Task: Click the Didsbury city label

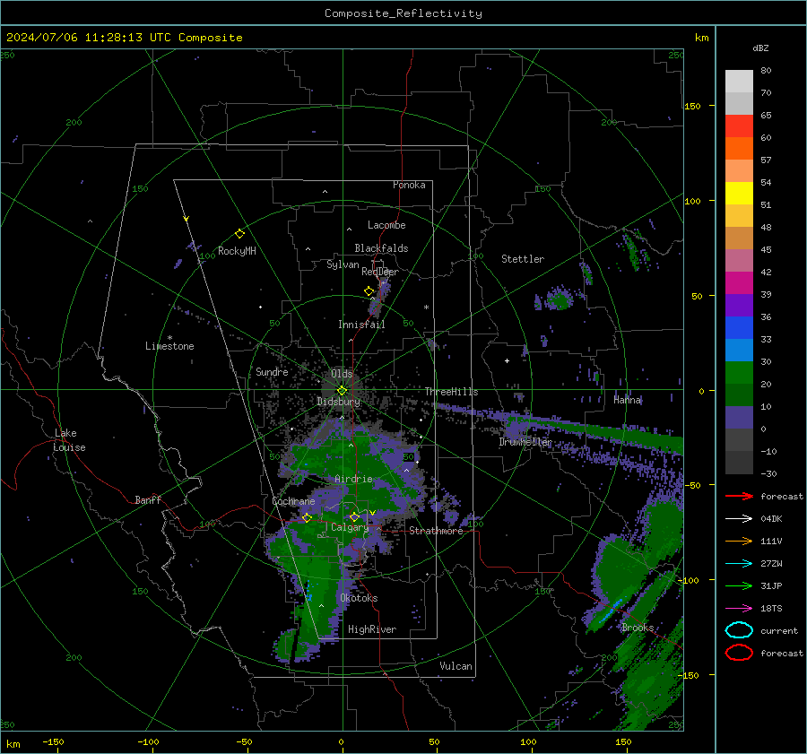Action: coord(338,402)
